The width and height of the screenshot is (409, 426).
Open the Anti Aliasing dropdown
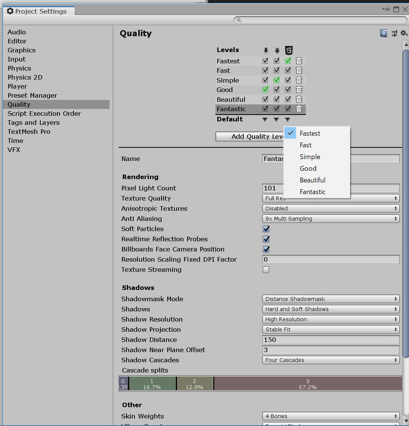coord(331,218)
